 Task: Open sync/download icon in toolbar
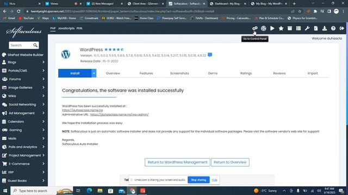(325, 28)
